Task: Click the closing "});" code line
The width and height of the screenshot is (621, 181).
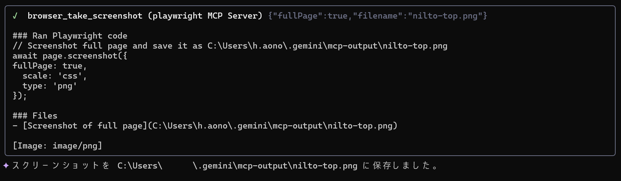Action: (x=20, y=96)
